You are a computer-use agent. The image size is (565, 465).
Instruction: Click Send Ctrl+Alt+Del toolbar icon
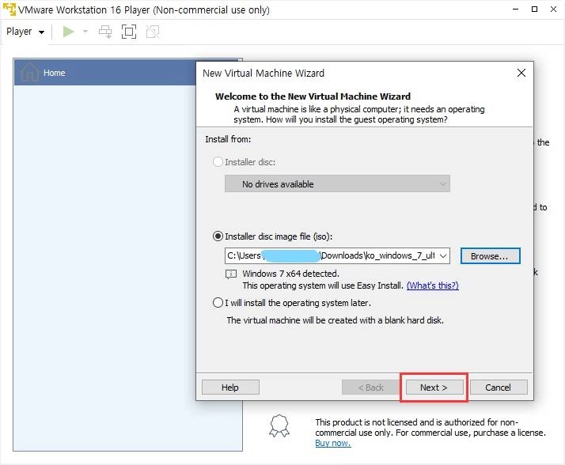coord(105,32)
